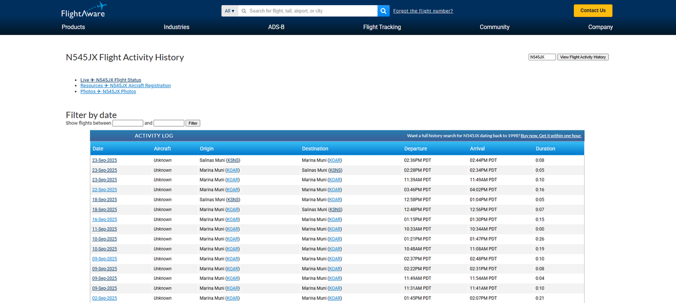This screenshot has height=303, width=676.
Task: Open KSNS origin link in 12:58PM row
Action: 233,200
